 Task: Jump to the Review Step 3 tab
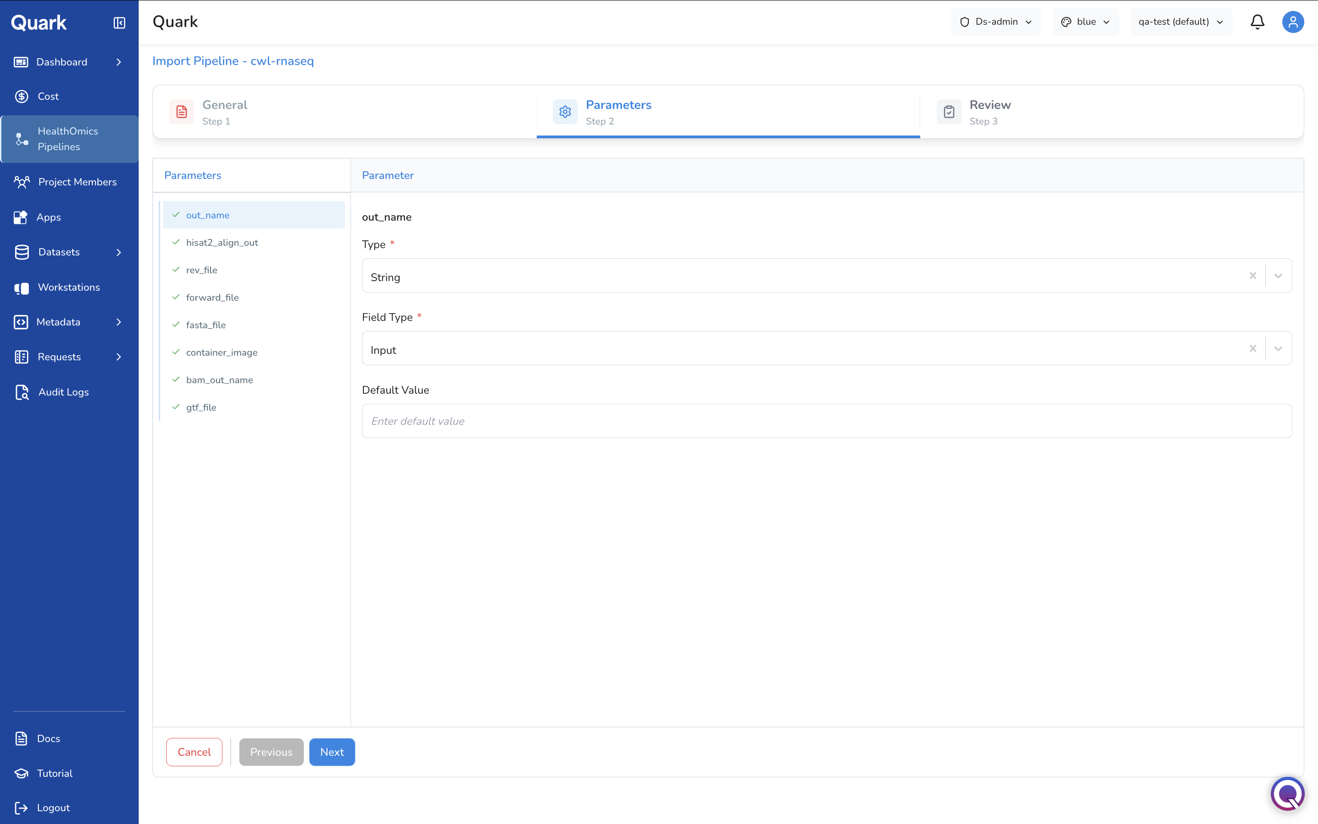[x=1112, y=112]
